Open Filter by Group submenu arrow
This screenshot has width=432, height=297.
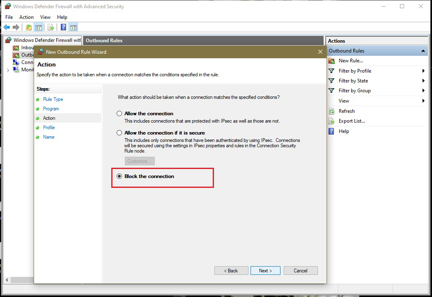tap(423, 91)
